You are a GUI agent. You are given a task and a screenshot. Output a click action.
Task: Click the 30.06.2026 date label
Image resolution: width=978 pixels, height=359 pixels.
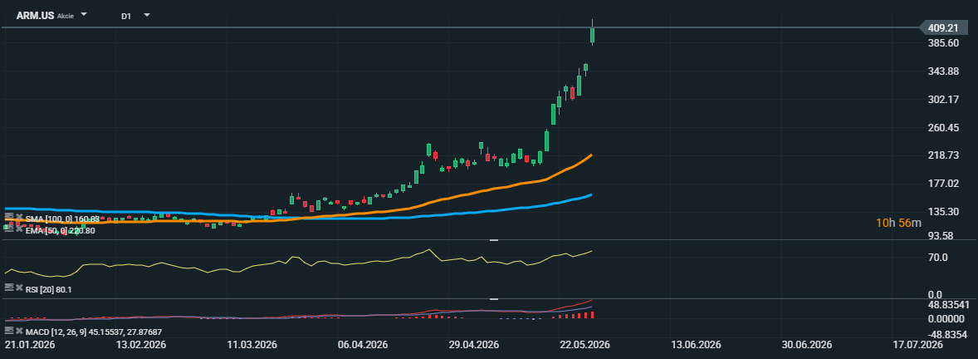coord(806,345)
